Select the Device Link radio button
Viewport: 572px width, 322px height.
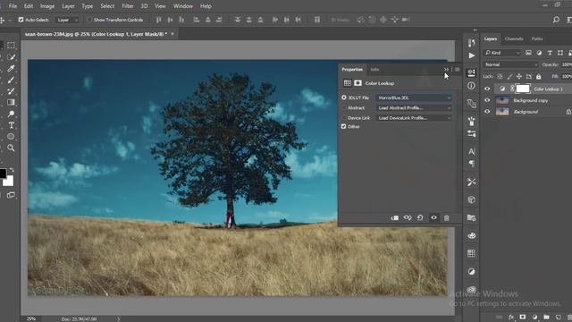(x=343, y=118)
